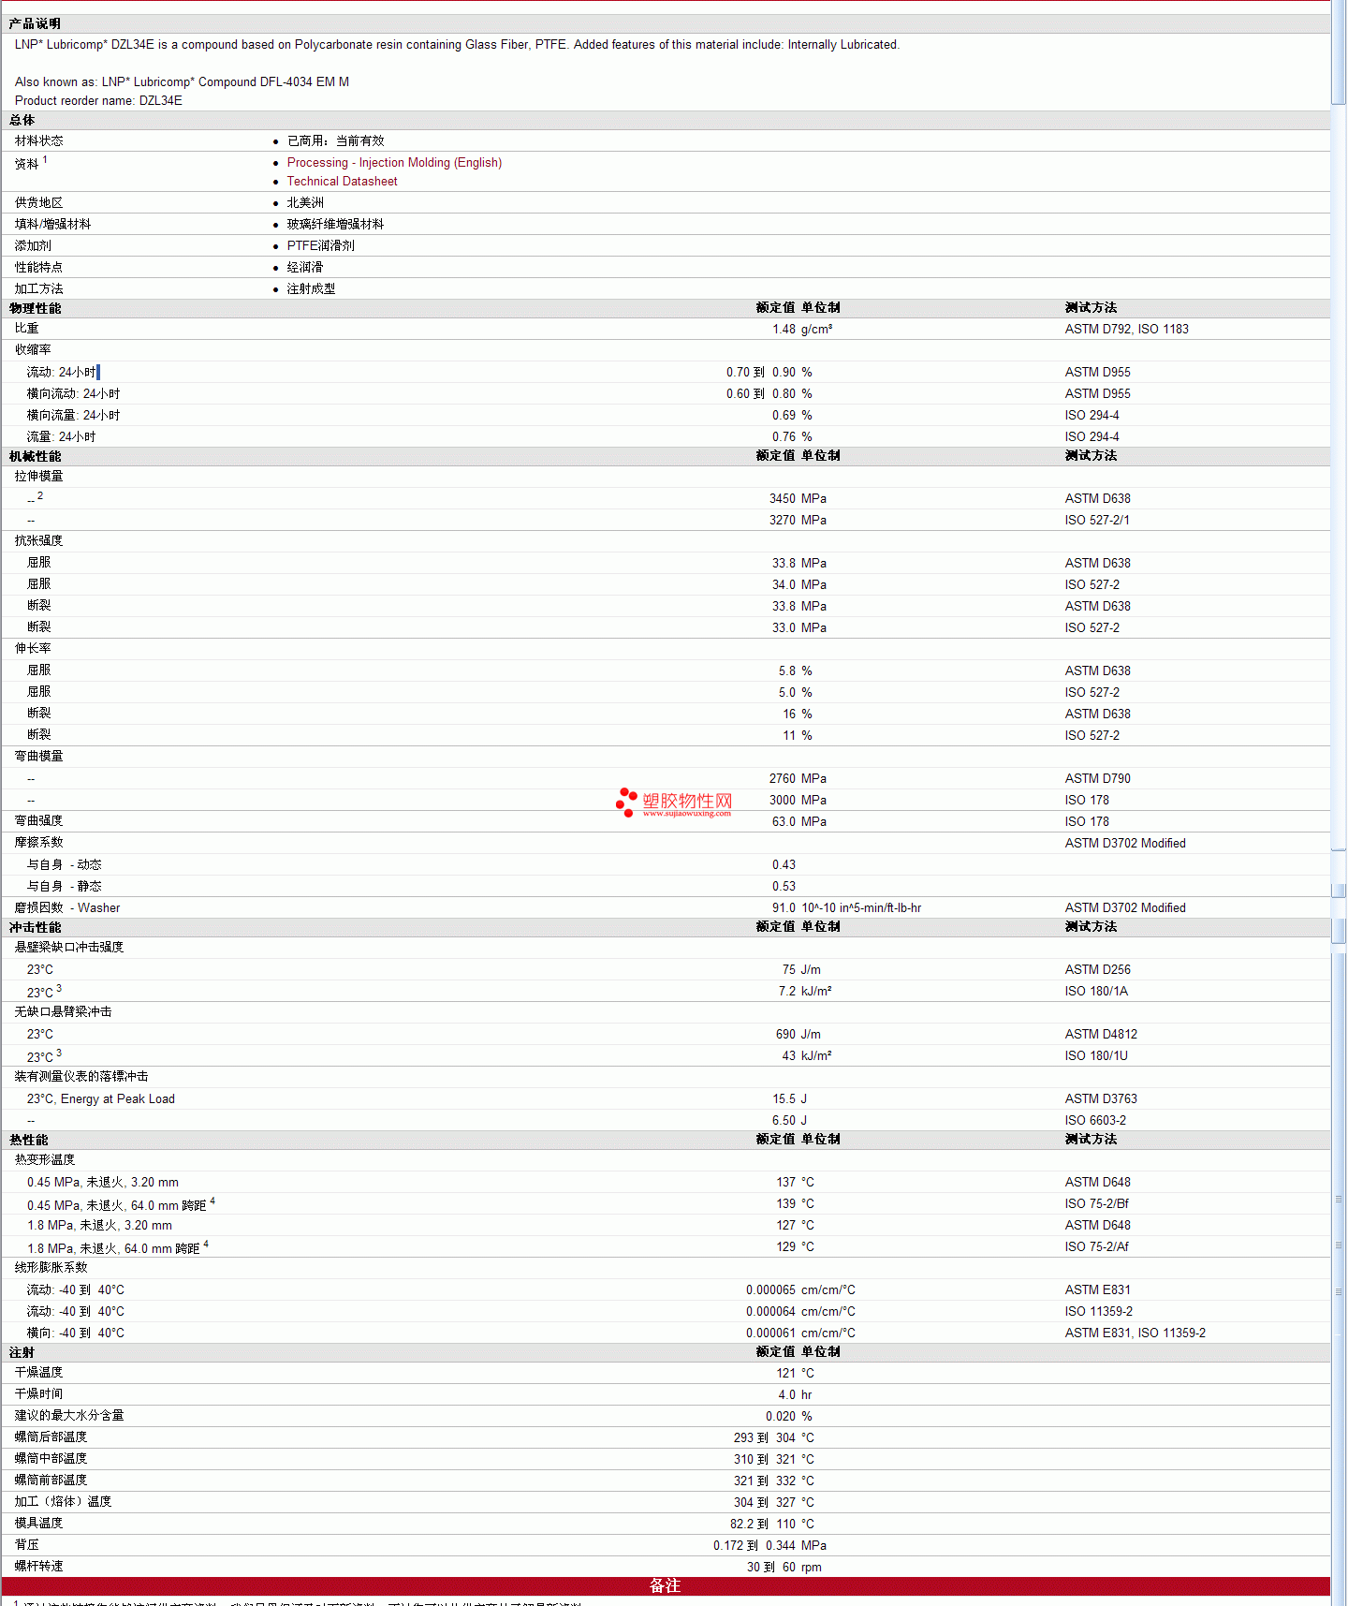The width and height of the screenshot is (1348, 1606).
Task: Click the 75 J/m Izod impact value
Action: tap(801, 970)
